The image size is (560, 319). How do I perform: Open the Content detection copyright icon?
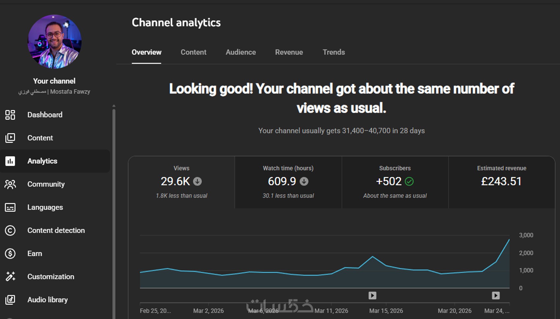pos(10,231)
